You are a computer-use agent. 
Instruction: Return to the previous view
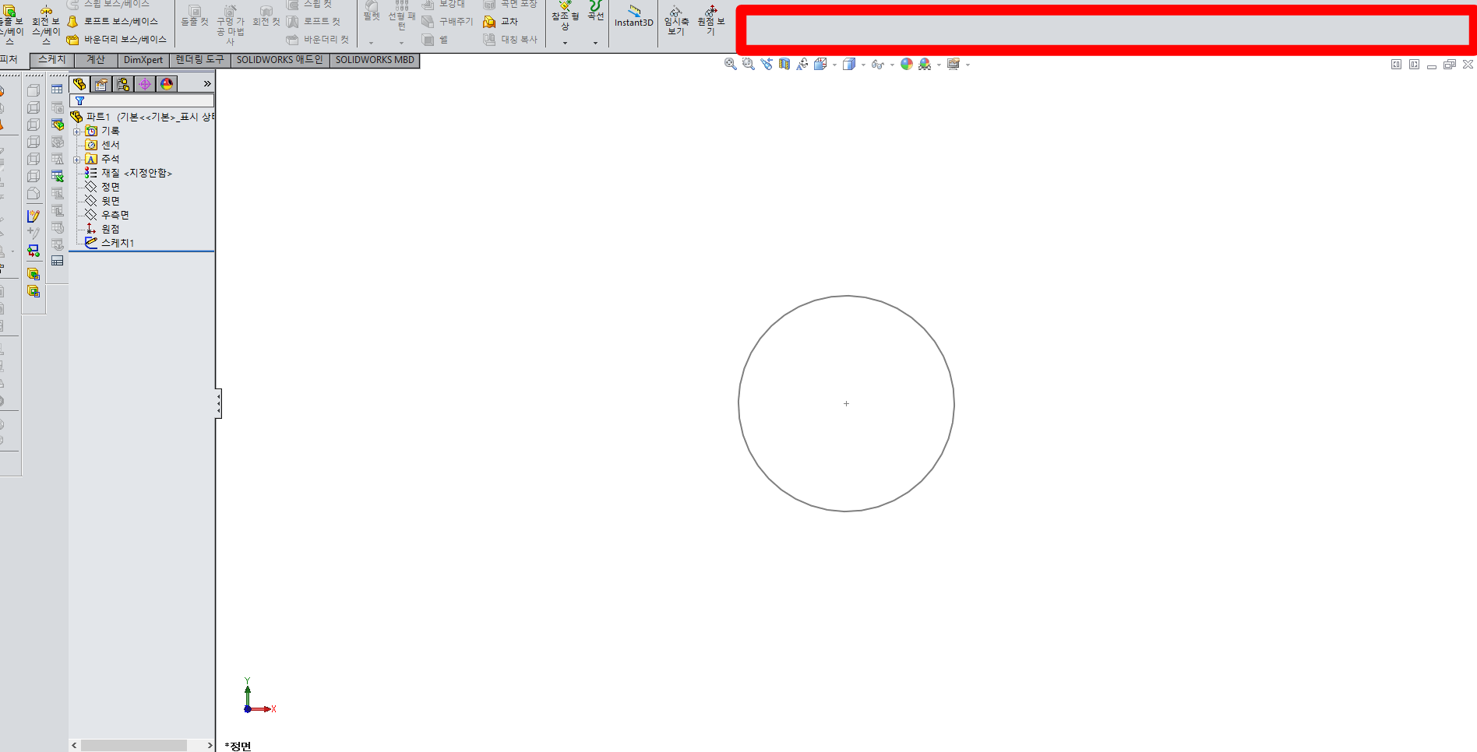(x=767, y=65)
